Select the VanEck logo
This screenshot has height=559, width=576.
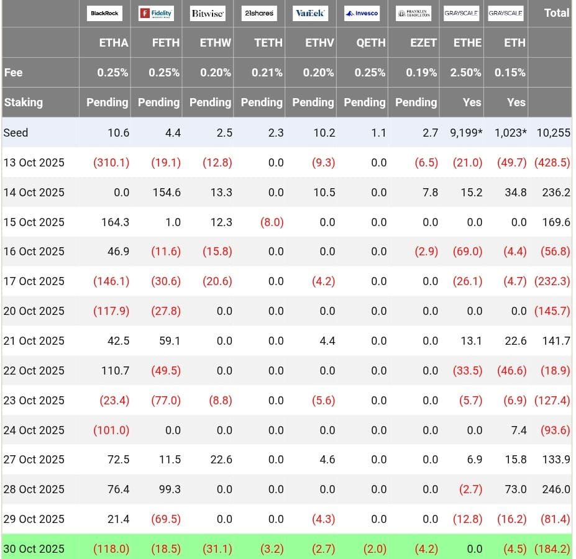click(x=310, y=13)
